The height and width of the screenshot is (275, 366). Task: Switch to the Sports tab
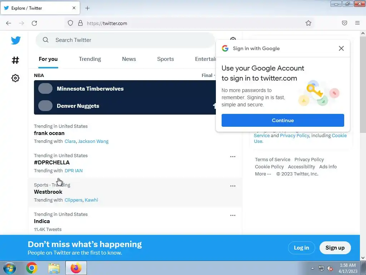pos(165,59)
